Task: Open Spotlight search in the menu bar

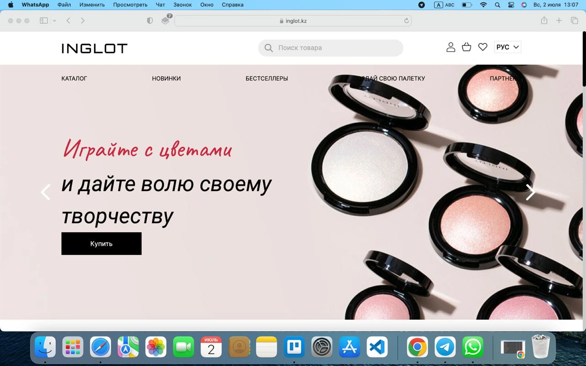Action: coord(498,5)
